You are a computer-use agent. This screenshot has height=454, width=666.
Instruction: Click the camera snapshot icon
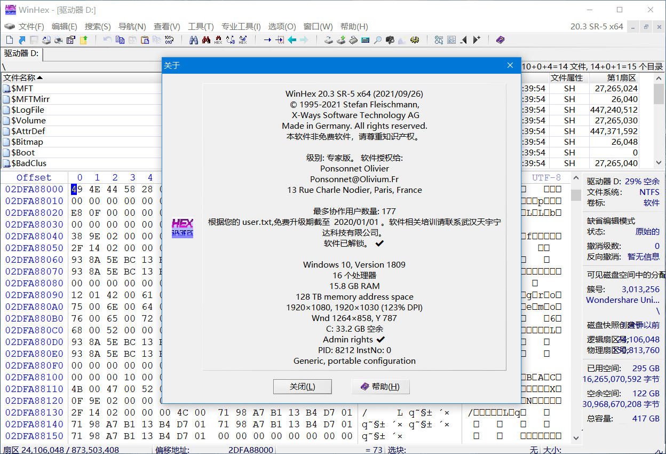coord(390,40)
